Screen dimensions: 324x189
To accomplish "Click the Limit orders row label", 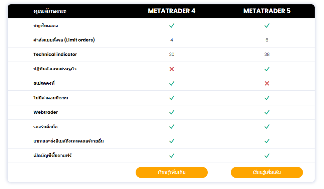I will [64, 40].
